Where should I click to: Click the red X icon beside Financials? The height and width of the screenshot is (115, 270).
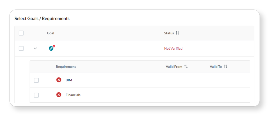tap(59, 95)
